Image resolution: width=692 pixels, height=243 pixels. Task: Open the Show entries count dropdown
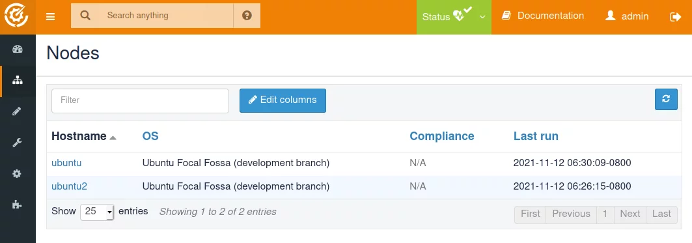point(97,212)
